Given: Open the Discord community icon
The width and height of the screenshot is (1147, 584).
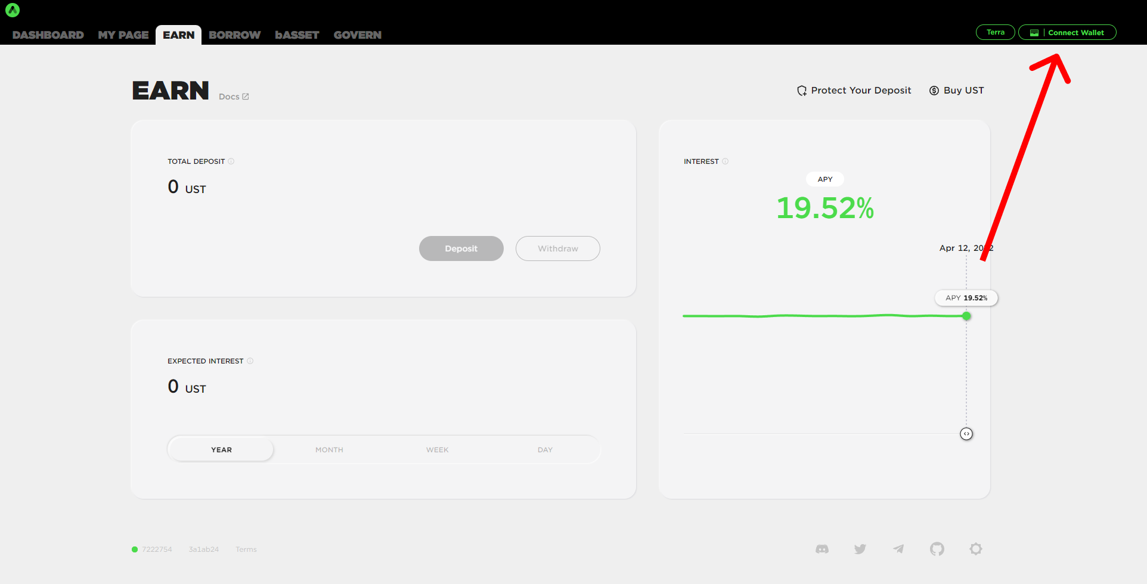Looking at the screenshot, I should pos(822,549).
